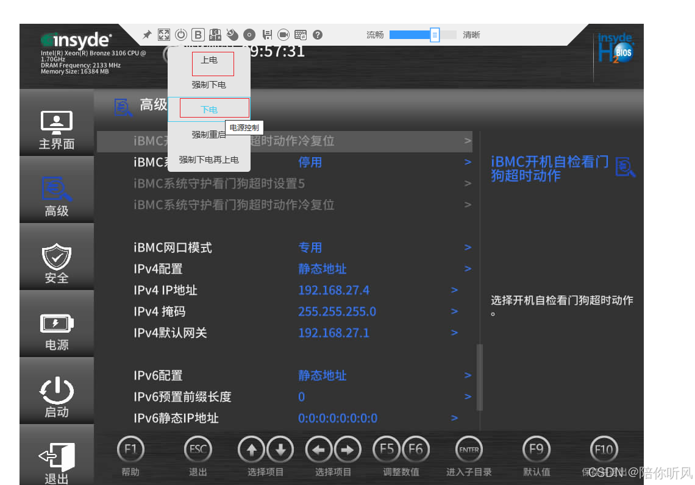Click the boxed B toolbar icon
This screenshot has height=485, width=695.
(198, 35)
